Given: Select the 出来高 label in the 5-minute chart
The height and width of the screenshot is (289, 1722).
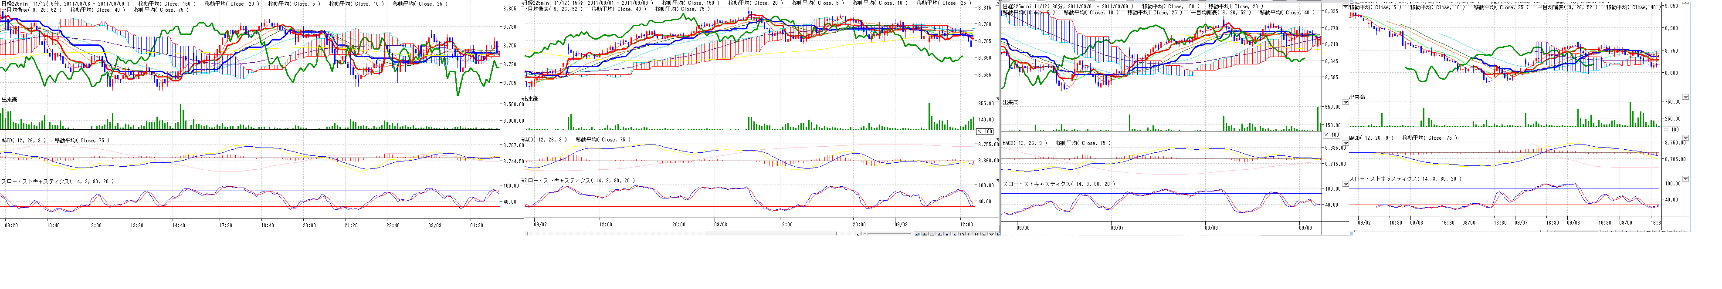Looking at the screenshot, I should click(9, 99).
